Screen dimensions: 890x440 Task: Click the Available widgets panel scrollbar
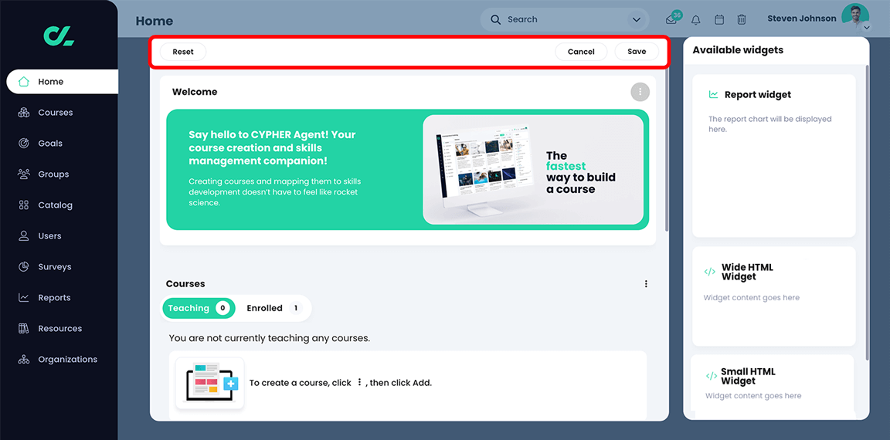pos(867,212)
